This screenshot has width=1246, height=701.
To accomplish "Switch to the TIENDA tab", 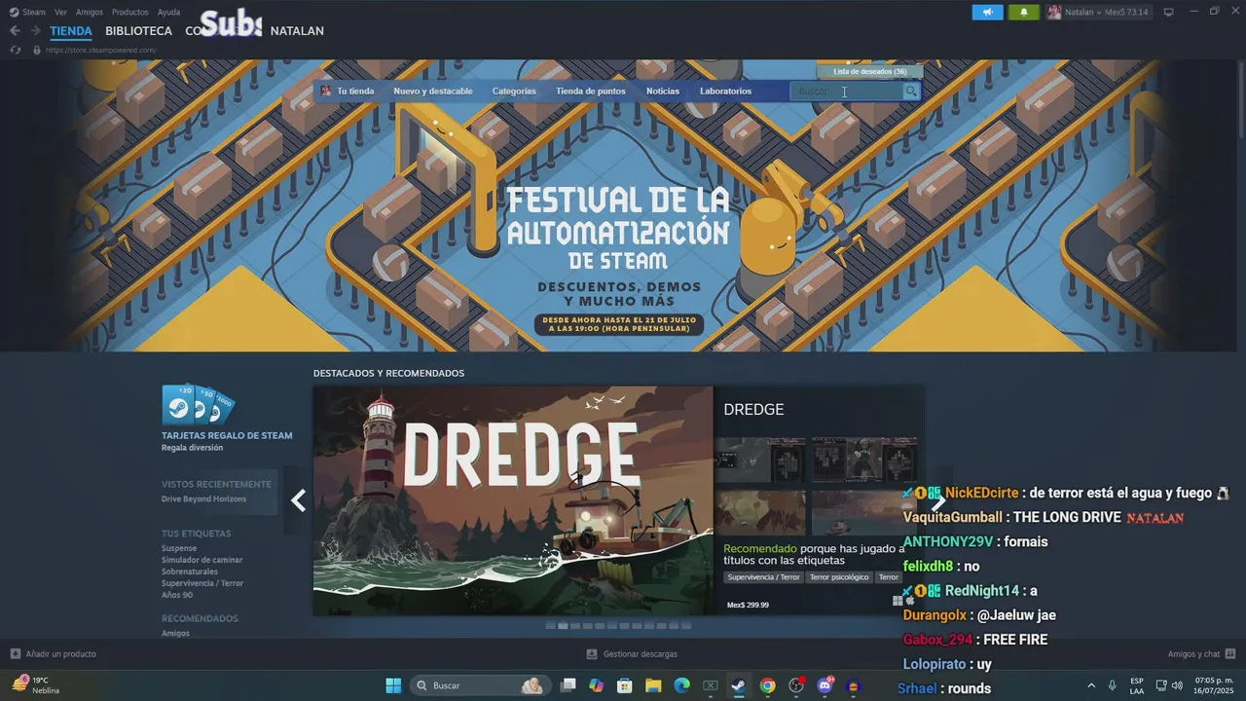I will pyautogui.click(x=71, y=31).
